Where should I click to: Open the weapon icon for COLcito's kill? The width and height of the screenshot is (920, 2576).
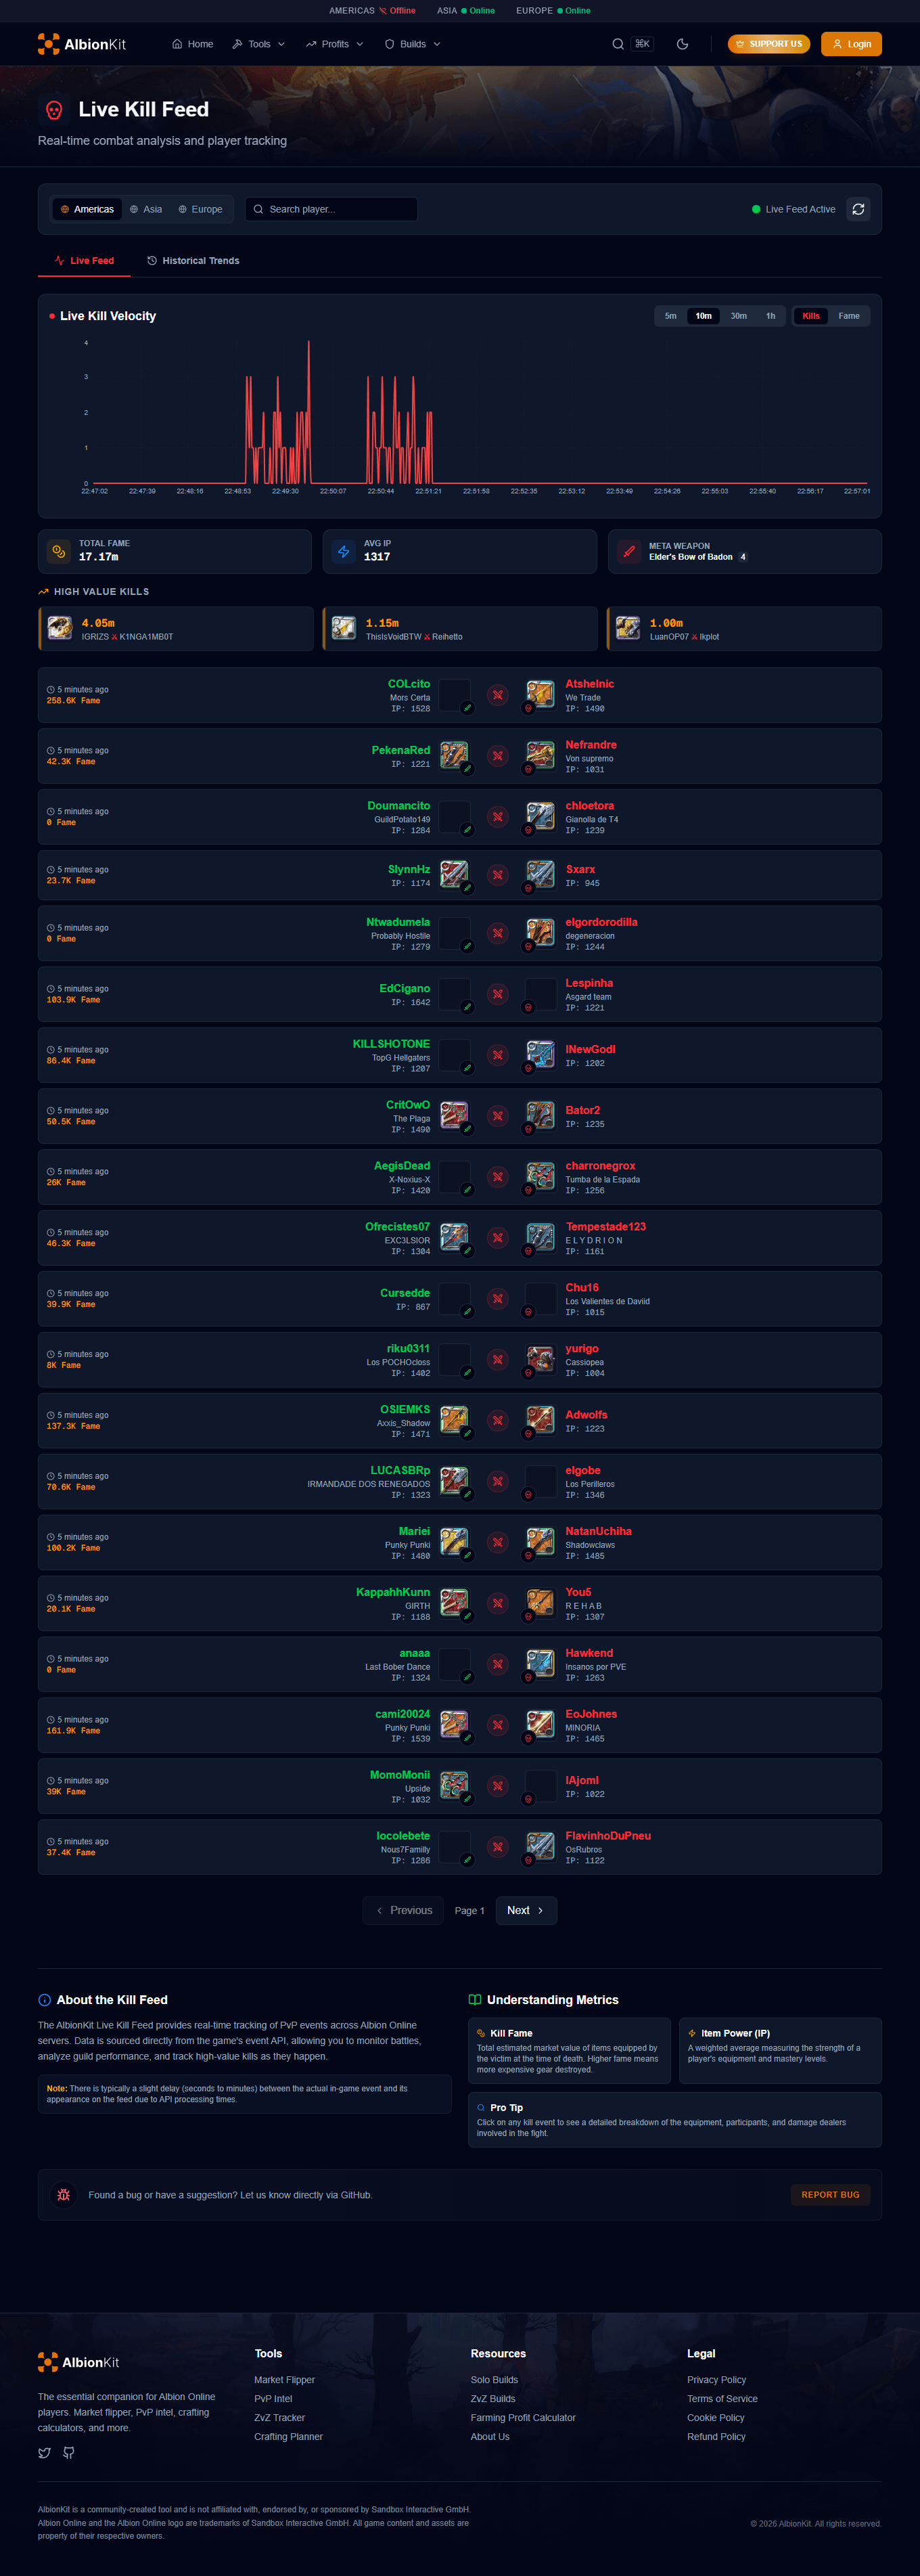[x=455, y=695]
